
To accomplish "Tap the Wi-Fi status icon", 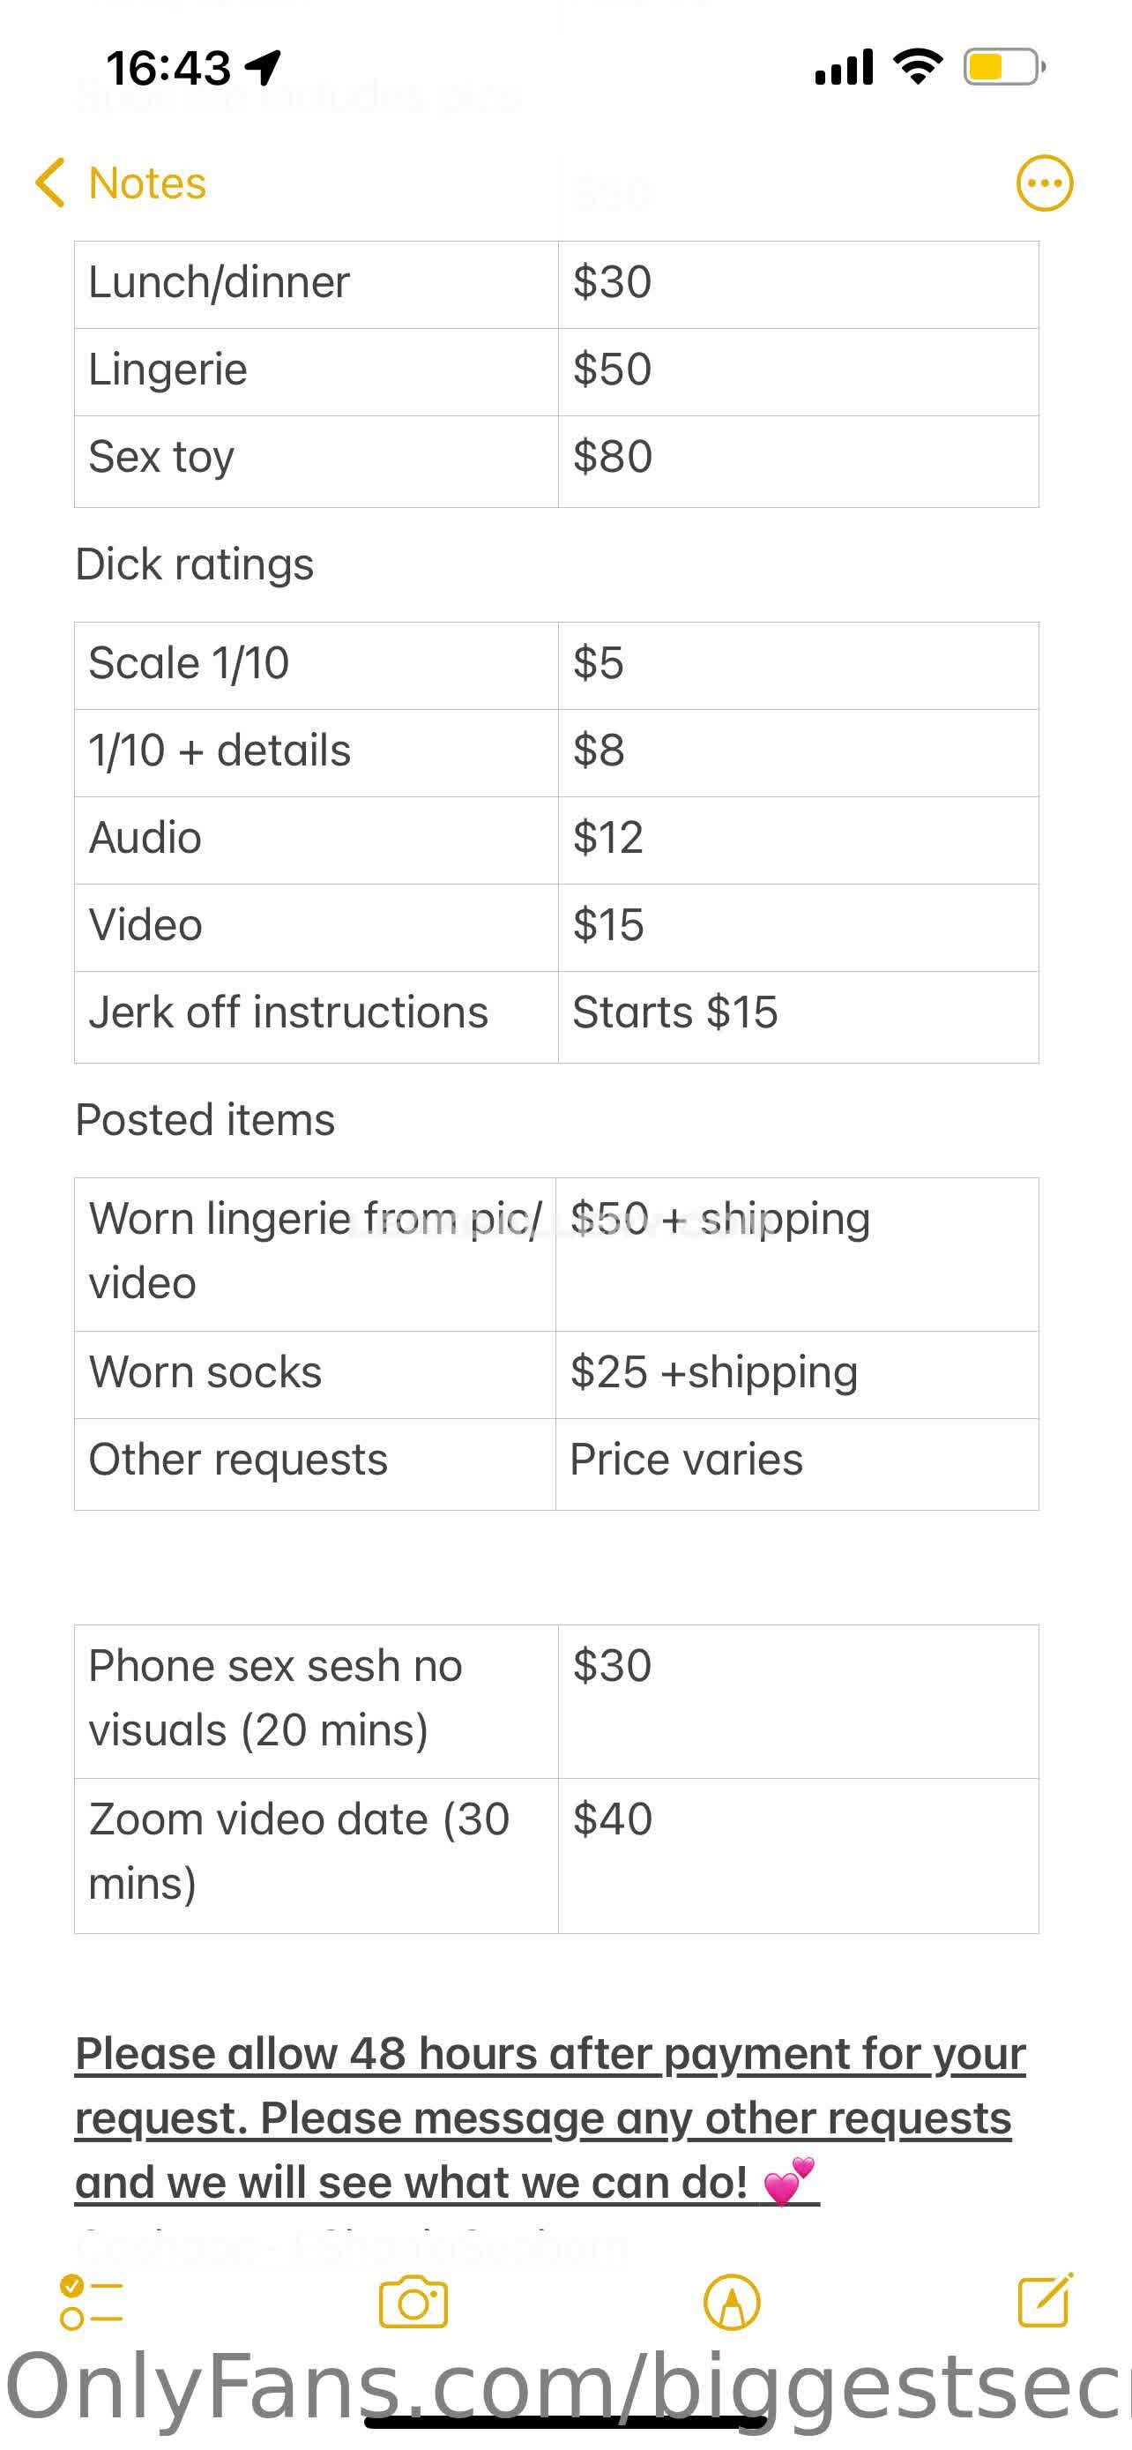I will [x=917, y=66].
